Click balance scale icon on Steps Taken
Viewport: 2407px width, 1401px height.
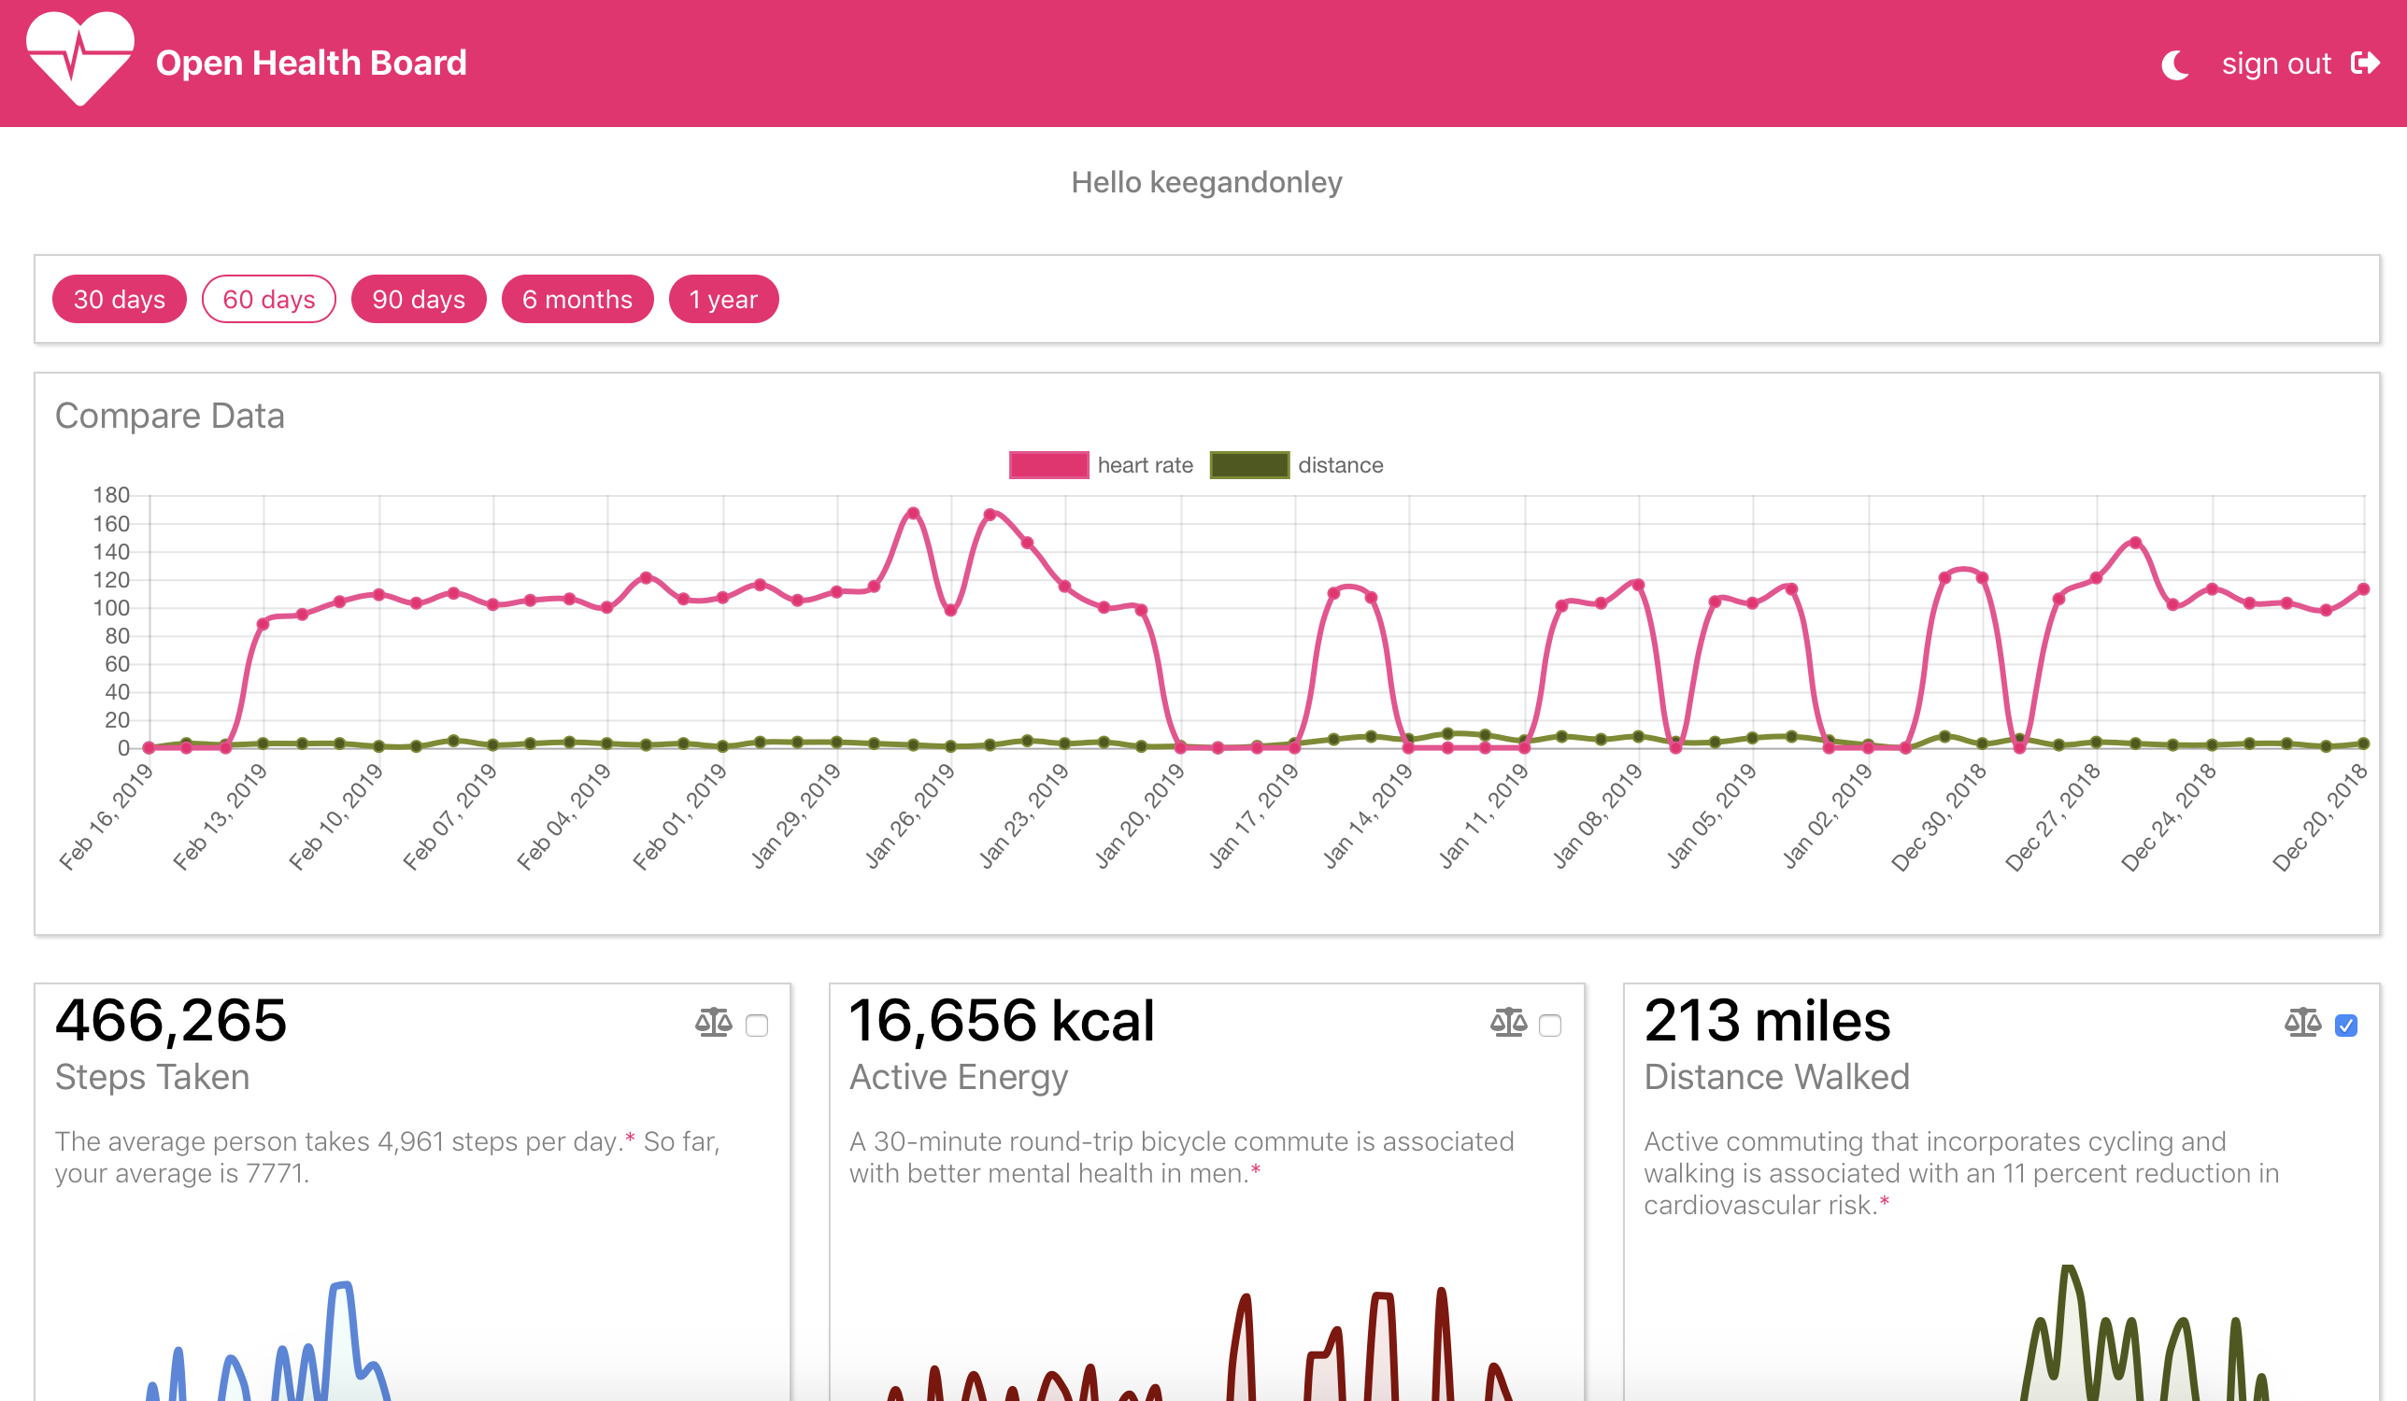[x=714, y=1023]
